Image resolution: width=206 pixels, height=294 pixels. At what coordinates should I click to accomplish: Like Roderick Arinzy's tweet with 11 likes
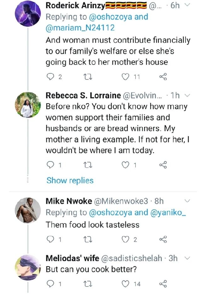125,77
